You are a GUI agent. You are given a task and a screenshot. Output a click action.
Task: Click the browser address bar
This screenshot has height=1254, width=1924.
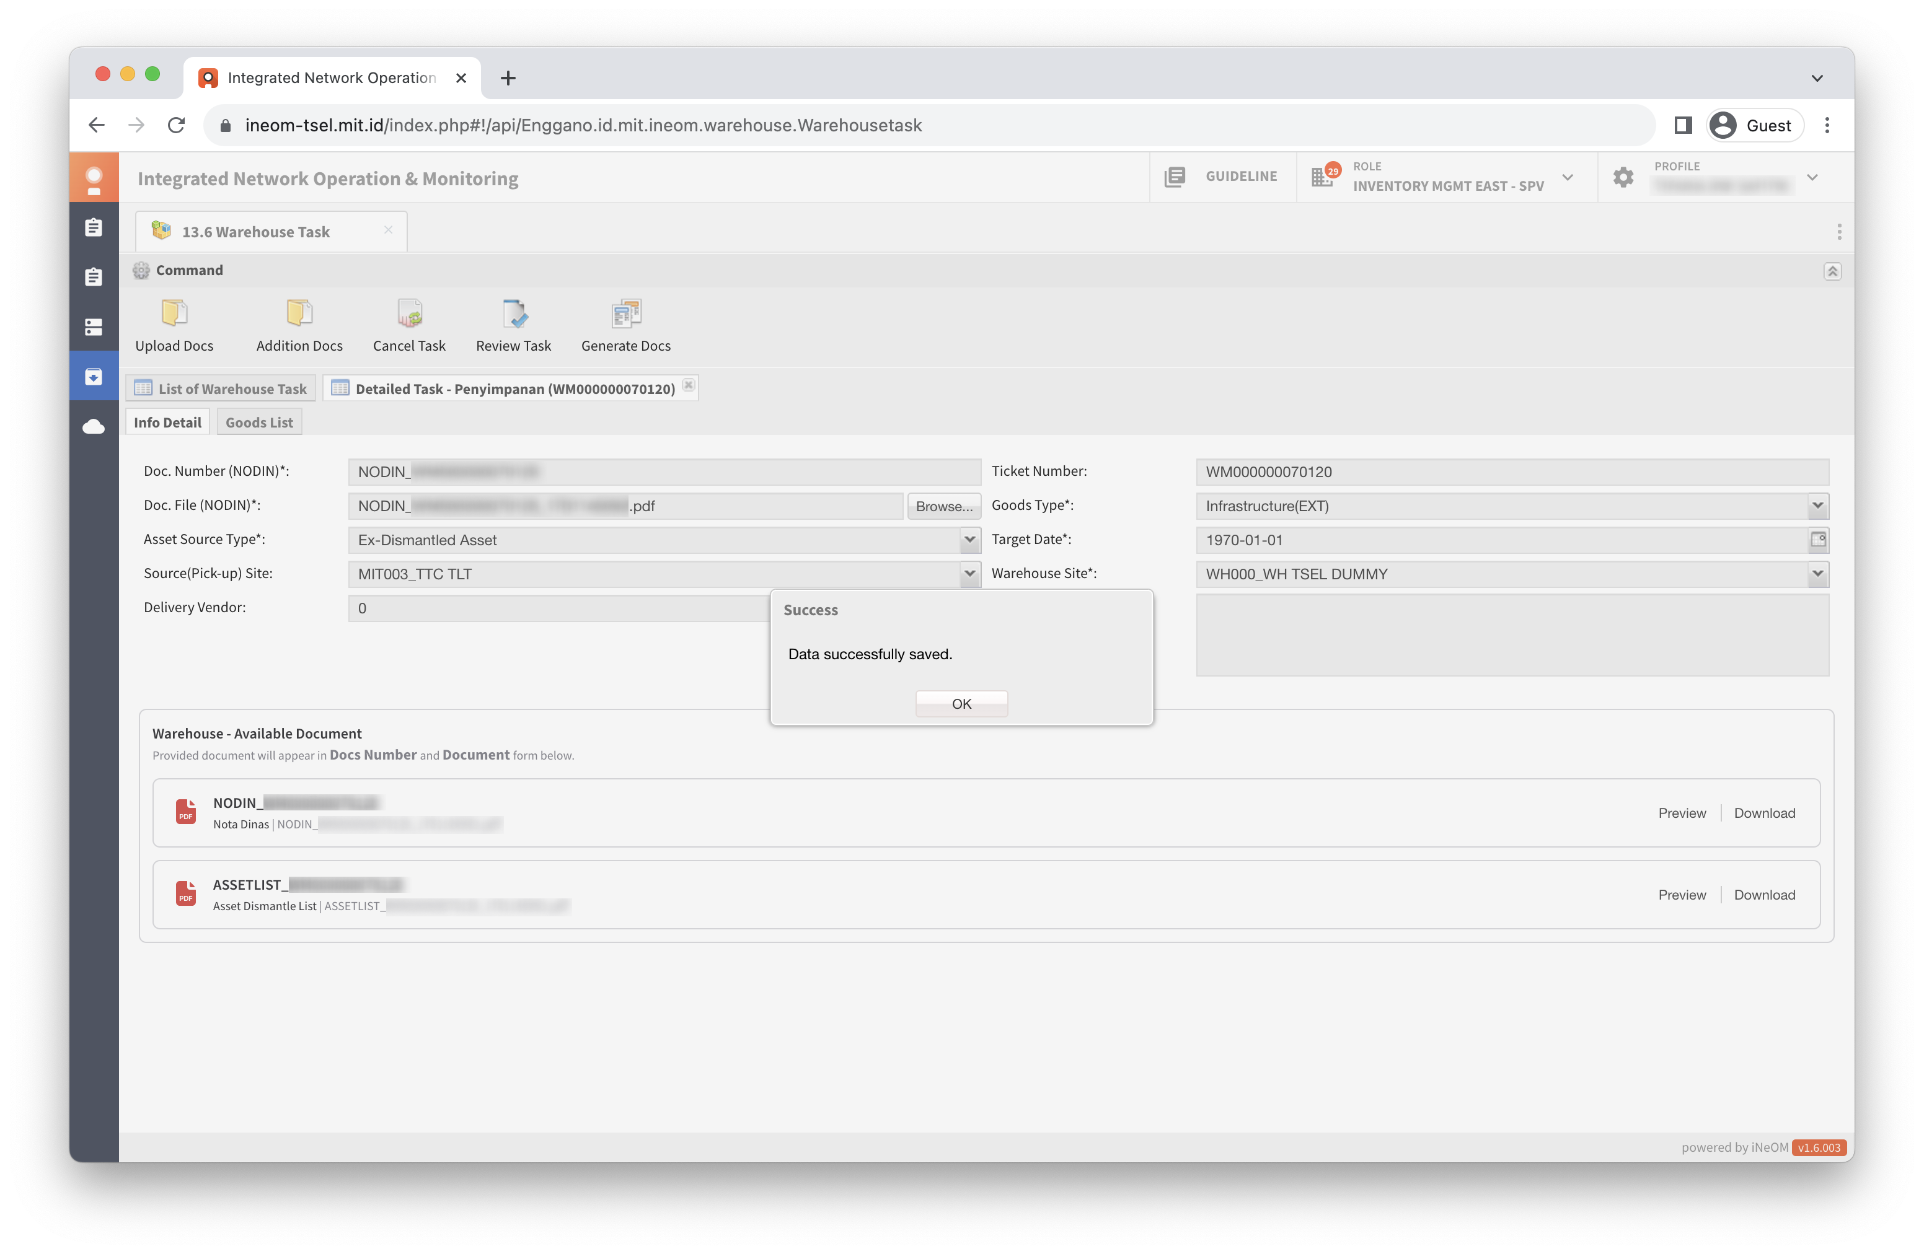coord(930,125)
